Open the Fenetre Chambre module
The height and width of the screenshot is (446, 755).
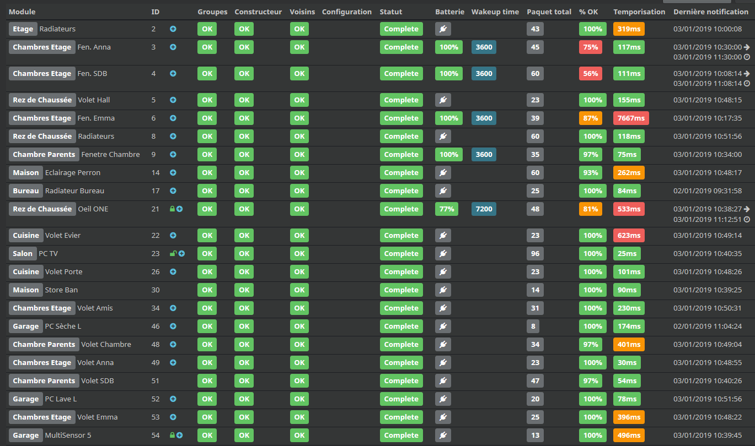pos(111,155)
